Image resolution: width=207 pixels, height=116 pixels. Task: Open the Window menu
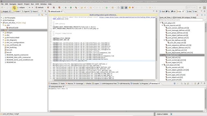tap(43, 4)
